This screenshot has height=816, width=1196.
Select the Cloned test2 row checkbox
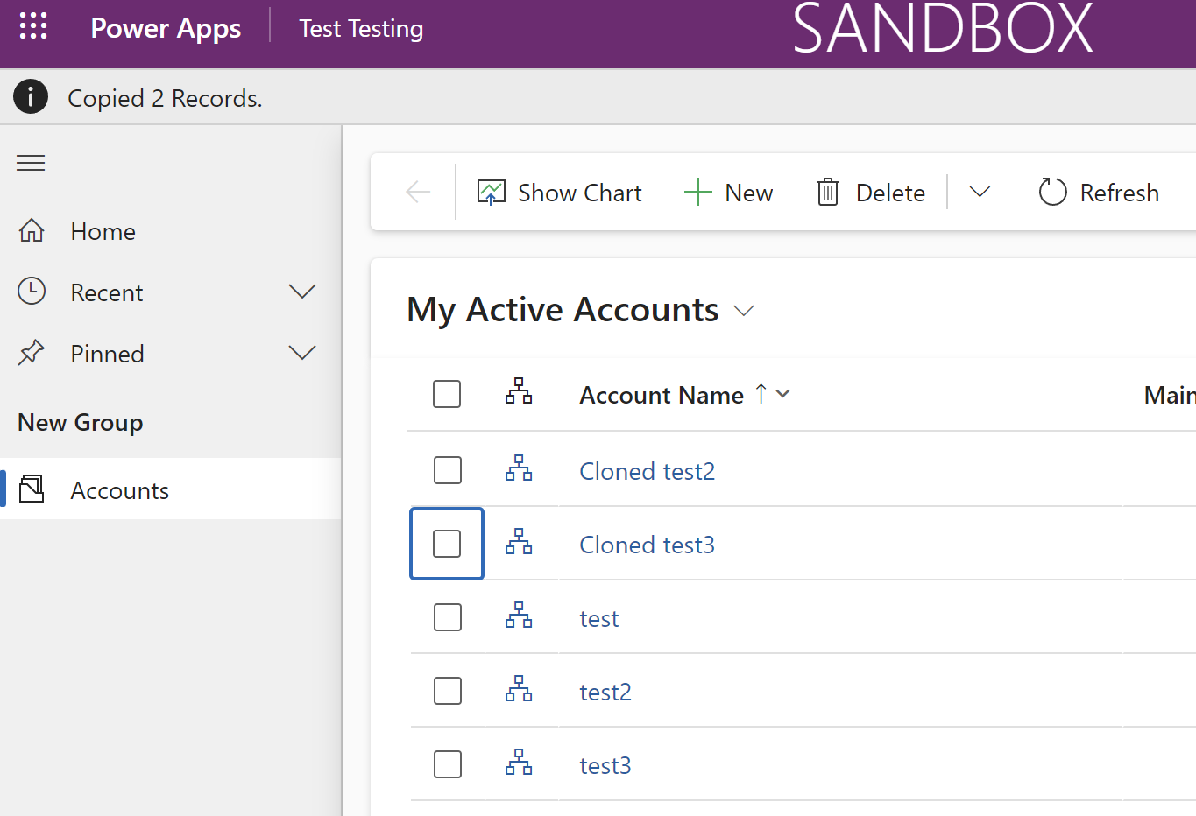pos(447,470)
